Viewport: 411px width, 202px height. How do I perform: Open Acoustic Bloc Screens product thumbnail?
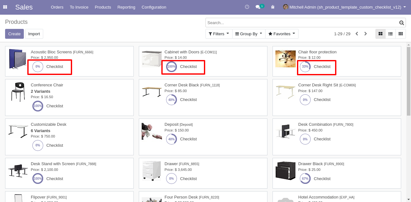(18, 59)
